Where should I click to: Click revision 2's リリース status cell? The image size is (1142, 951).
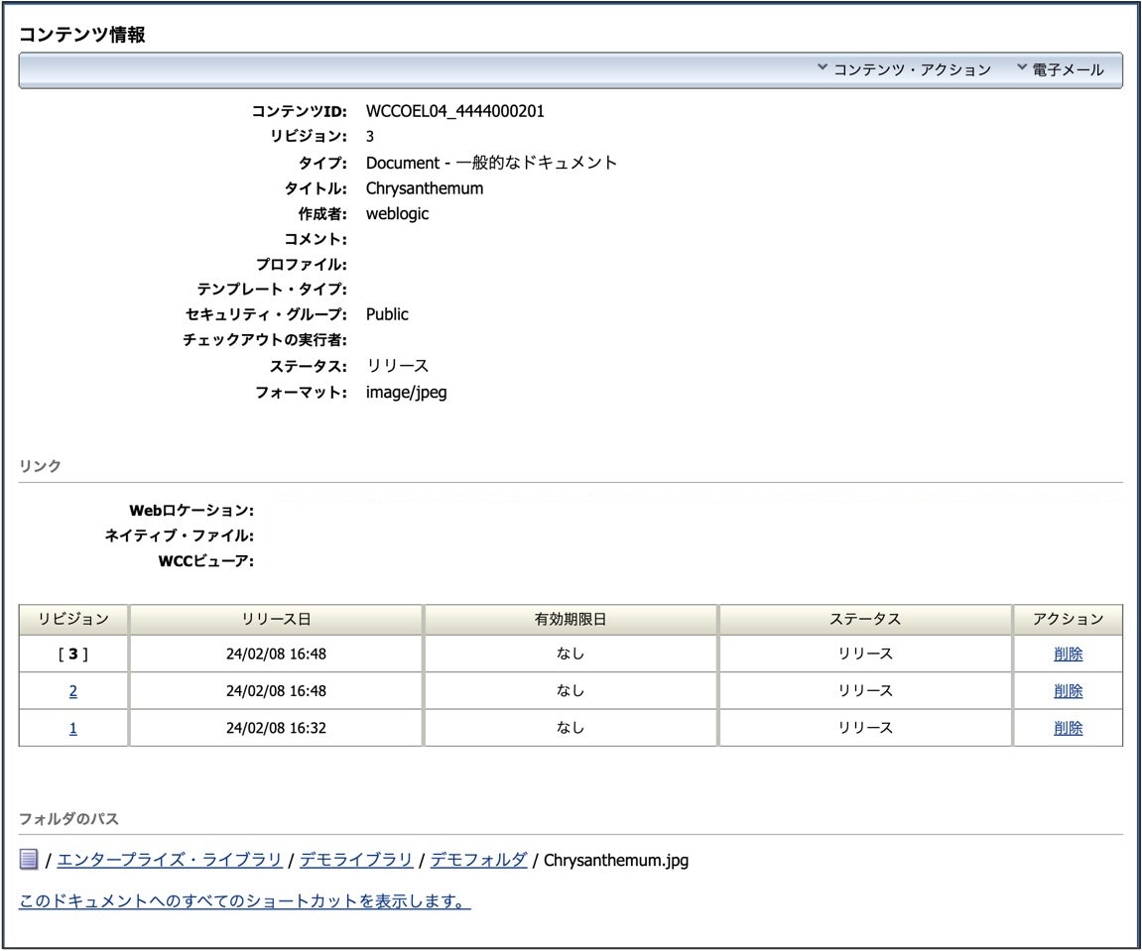tap(865, 691)
